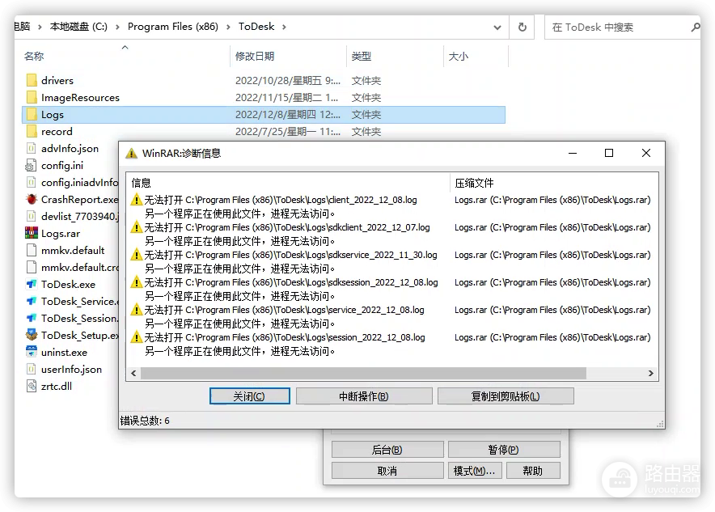The image size is (715, 512).
Task: Select the service_2022_12_08.log error row
Action: 391,316
